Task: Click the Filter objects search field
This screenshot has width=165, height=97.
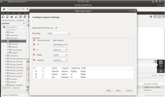Action: click(x=14, y=27)
